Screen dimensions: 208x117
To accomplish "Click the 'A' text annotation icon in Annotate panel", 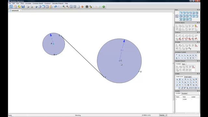I will coord(190,48).
